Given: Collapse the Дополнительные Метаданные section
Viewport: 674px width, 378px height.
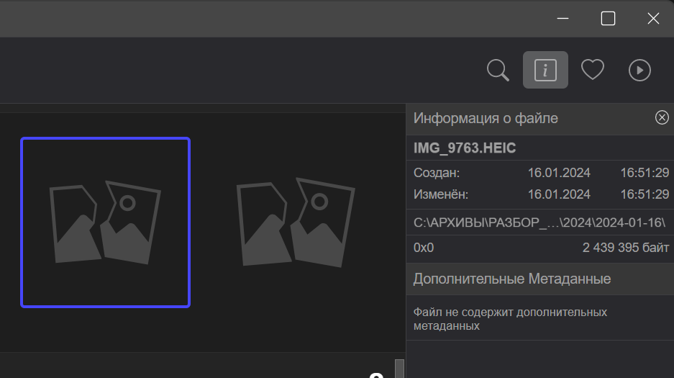Looking at the screenshot, I should [x=512, y=279].
